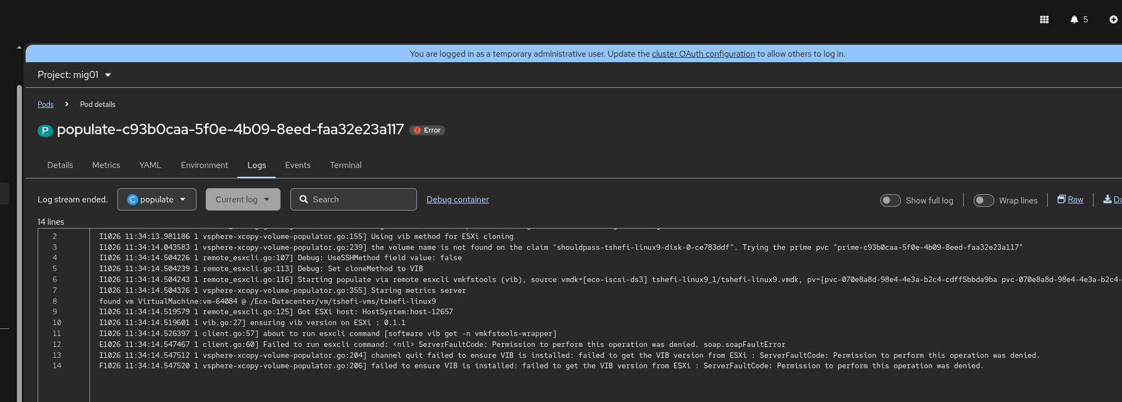
Task: Focus the log Search field
Action: [360, 200]
